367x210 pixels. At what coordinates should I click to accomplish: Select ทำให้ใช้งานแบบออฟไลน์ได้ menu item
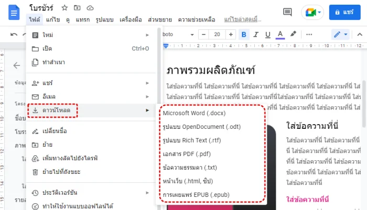(x=91, y=206)
